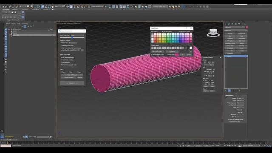Toggle Use Normals Creasing checkbox
Image resolution: width=272 pixels, height=153 pixels.
tap(61, 60)
